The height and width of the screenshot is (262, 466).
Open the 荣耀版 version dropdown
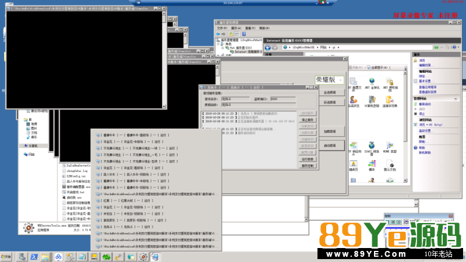click(329, 80)
